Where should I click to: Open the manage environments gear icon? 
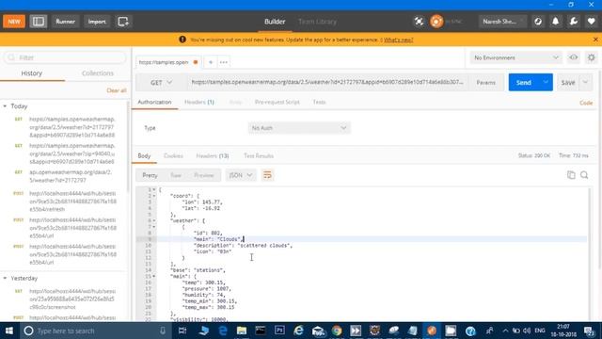click(592, 57)
